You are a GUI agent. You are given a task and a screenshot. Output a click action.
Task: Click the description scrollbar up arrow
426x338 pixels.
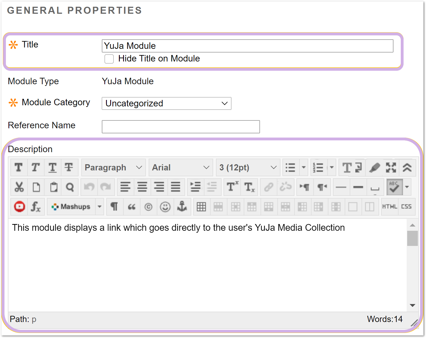tap(413, 225)
